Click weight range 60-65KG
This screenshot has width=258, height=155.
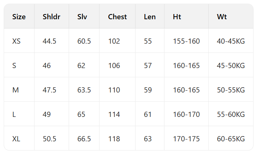pos(231,139)
